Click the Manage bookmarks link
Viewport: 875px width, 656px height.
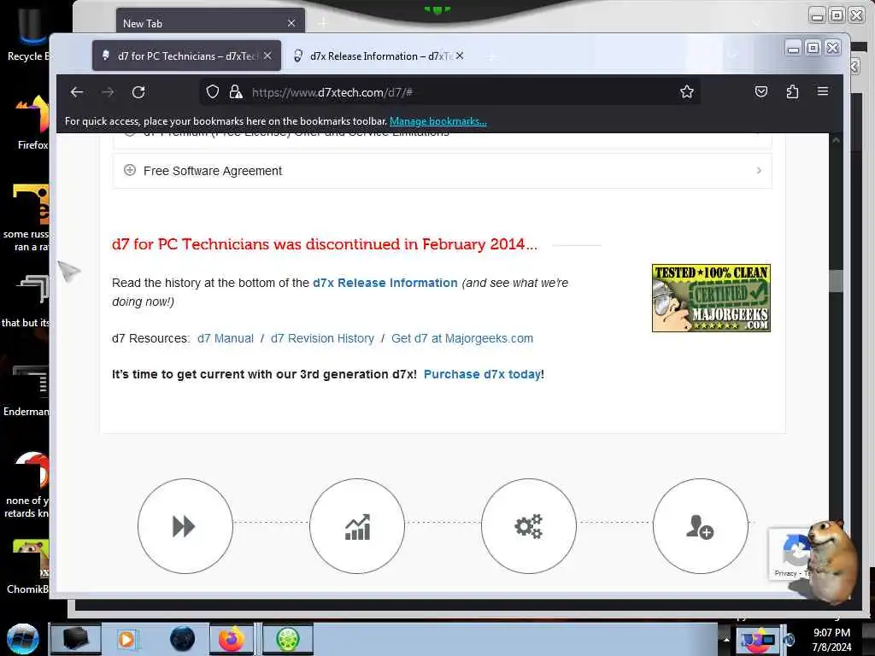pos(438,121)
